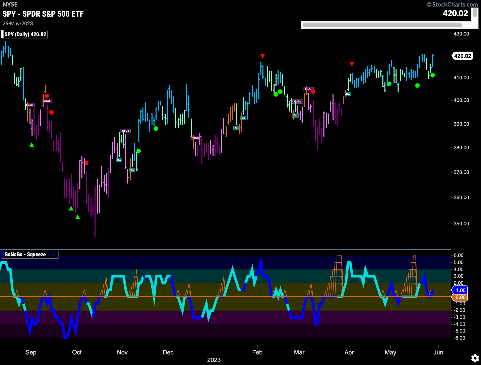Click the -6.00 oscillator axis label
The height and width of the screenshot is (365, 481).
[x=460, y=338]
